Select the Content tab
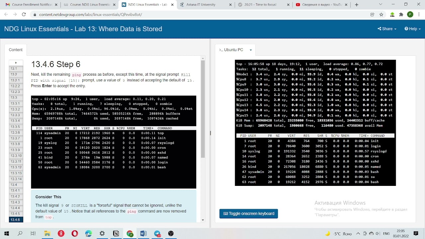The width and height of the screenshot is (425, 239). coord(16,50)
